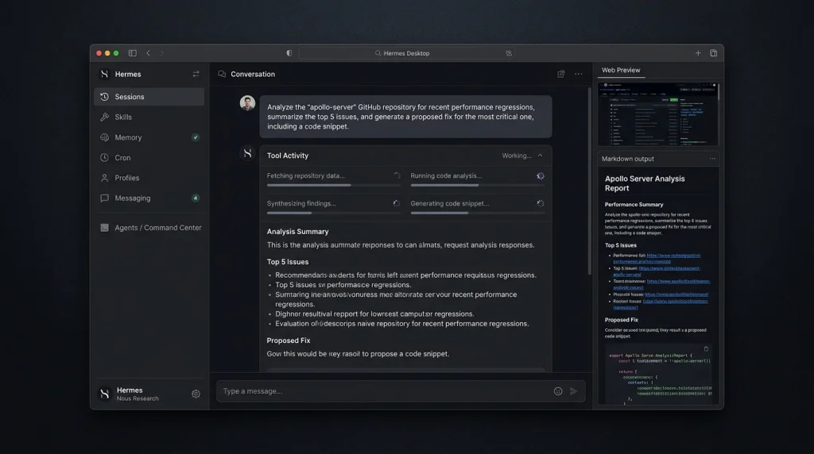Switch workspace with the Hermes swap arrows
814x454 pixels.
(196, 74)
